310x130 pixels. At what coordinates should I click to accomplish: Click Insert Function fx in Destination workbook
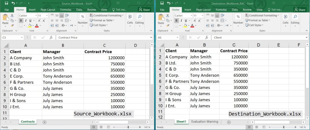(x=207, y=37)
